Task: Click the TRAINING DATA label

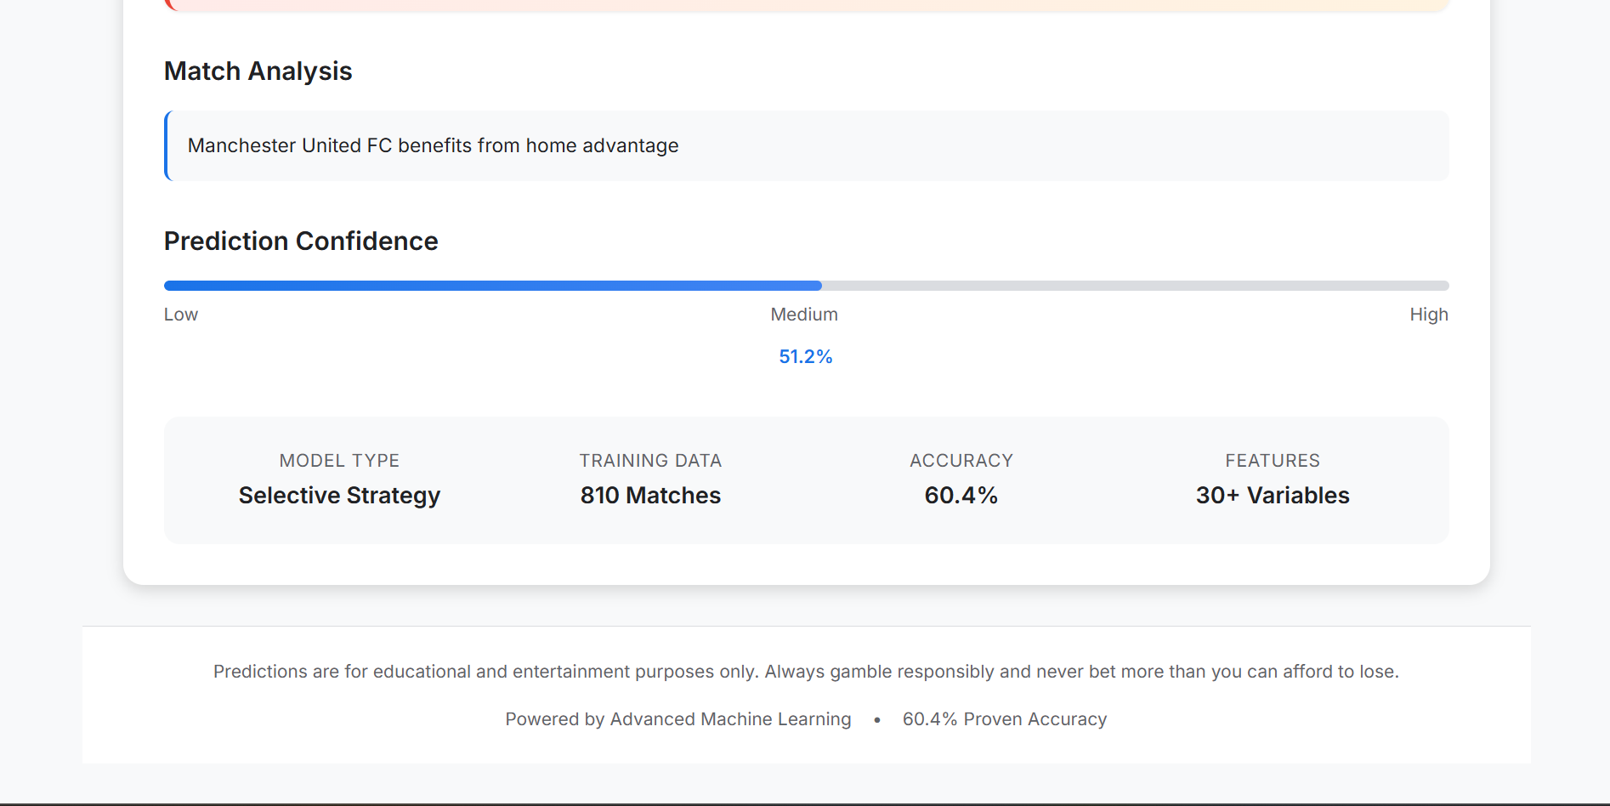Action: tap(650, 461)
